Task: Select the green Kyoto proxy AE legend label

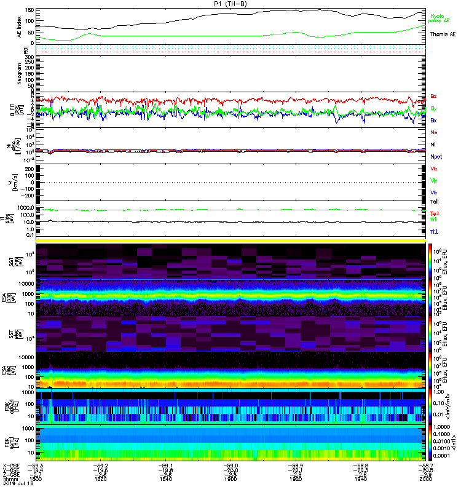Action: coord(441,18)
